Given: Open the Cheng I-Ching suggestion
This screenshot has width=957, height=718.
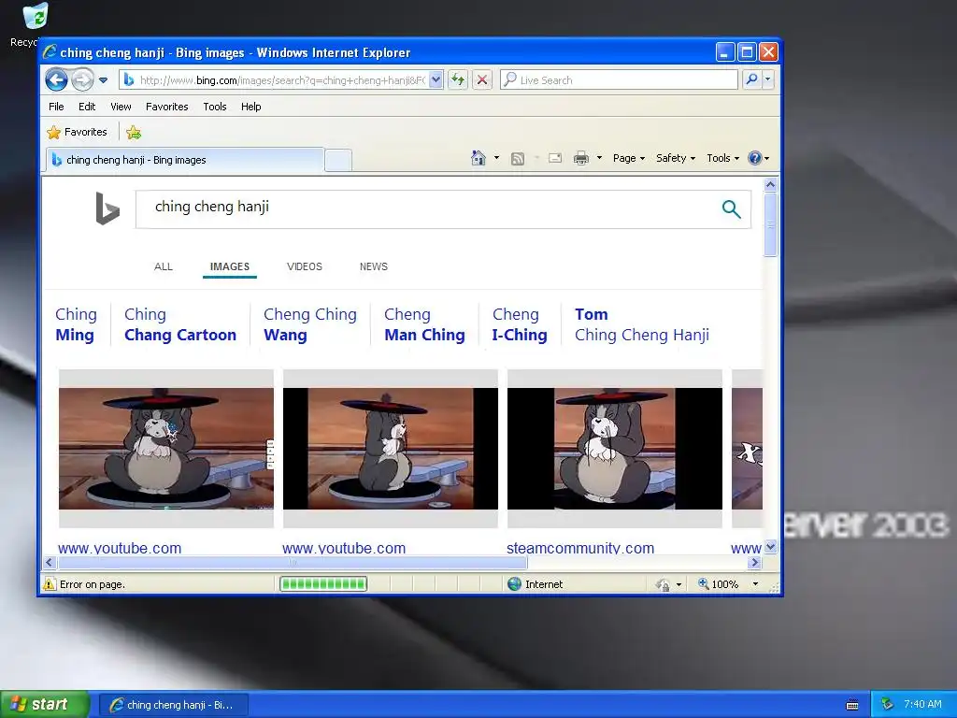Looking at the screenshot, I should coord(520,324).
